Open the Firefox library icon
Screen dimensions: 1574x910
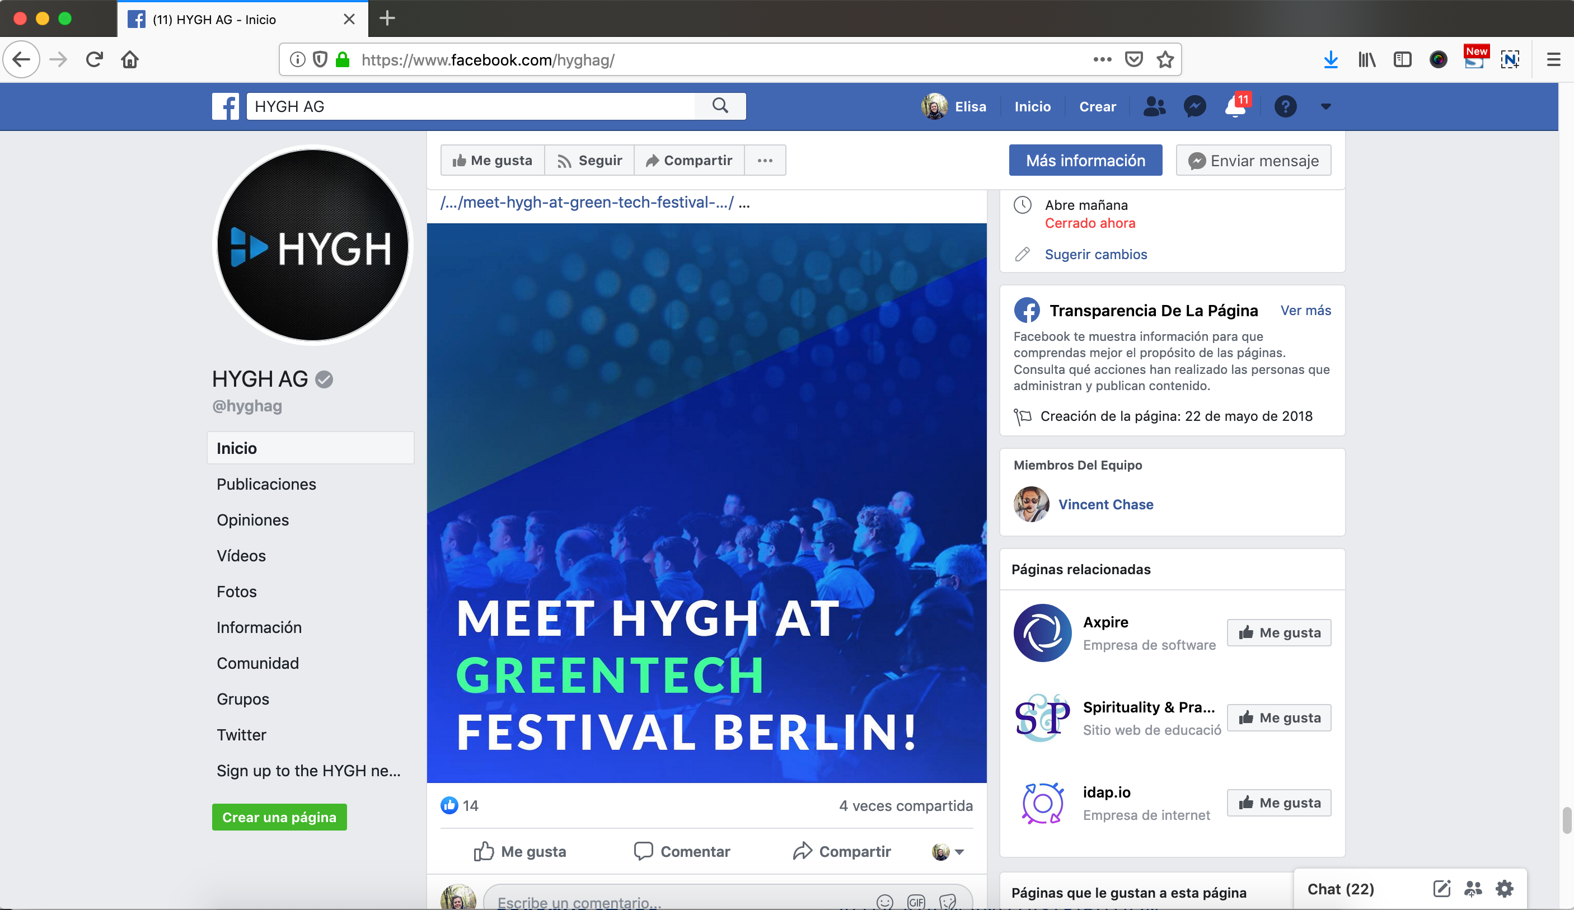1367,60
